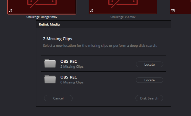Cancel the Relink Media dialog

(x=58, y=98)
